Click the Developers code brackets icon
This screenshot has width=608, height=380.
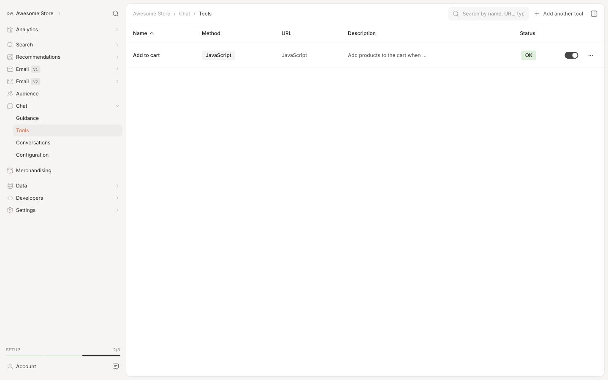[x=10, y=198]
